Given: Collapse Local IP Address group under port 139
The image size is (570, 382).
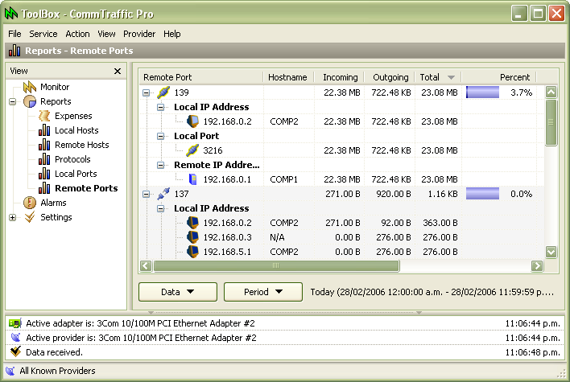Looking at the screenshot, I should [161, 107].
